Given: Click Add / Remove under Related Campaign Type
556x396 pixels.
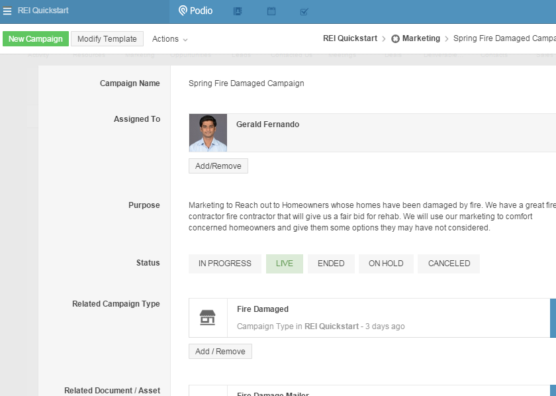Looking at the screenshot, I should [220, 352].
